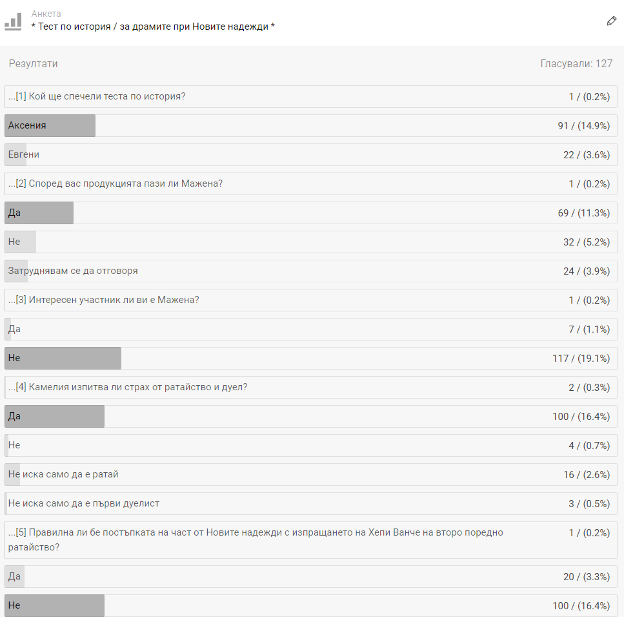Click question 4 about Камелия fear
The width and height of the screenshot is (624, 617).
(311, 387)
